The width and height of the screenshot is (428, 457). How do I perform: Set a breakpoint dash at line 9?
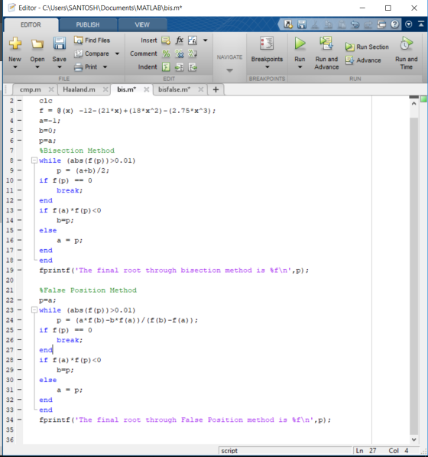tap(20, 170)
